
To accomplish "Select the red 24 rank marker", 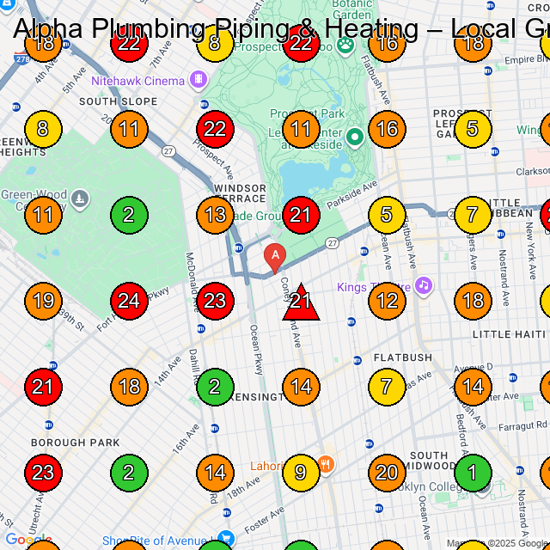I will 129,301.
